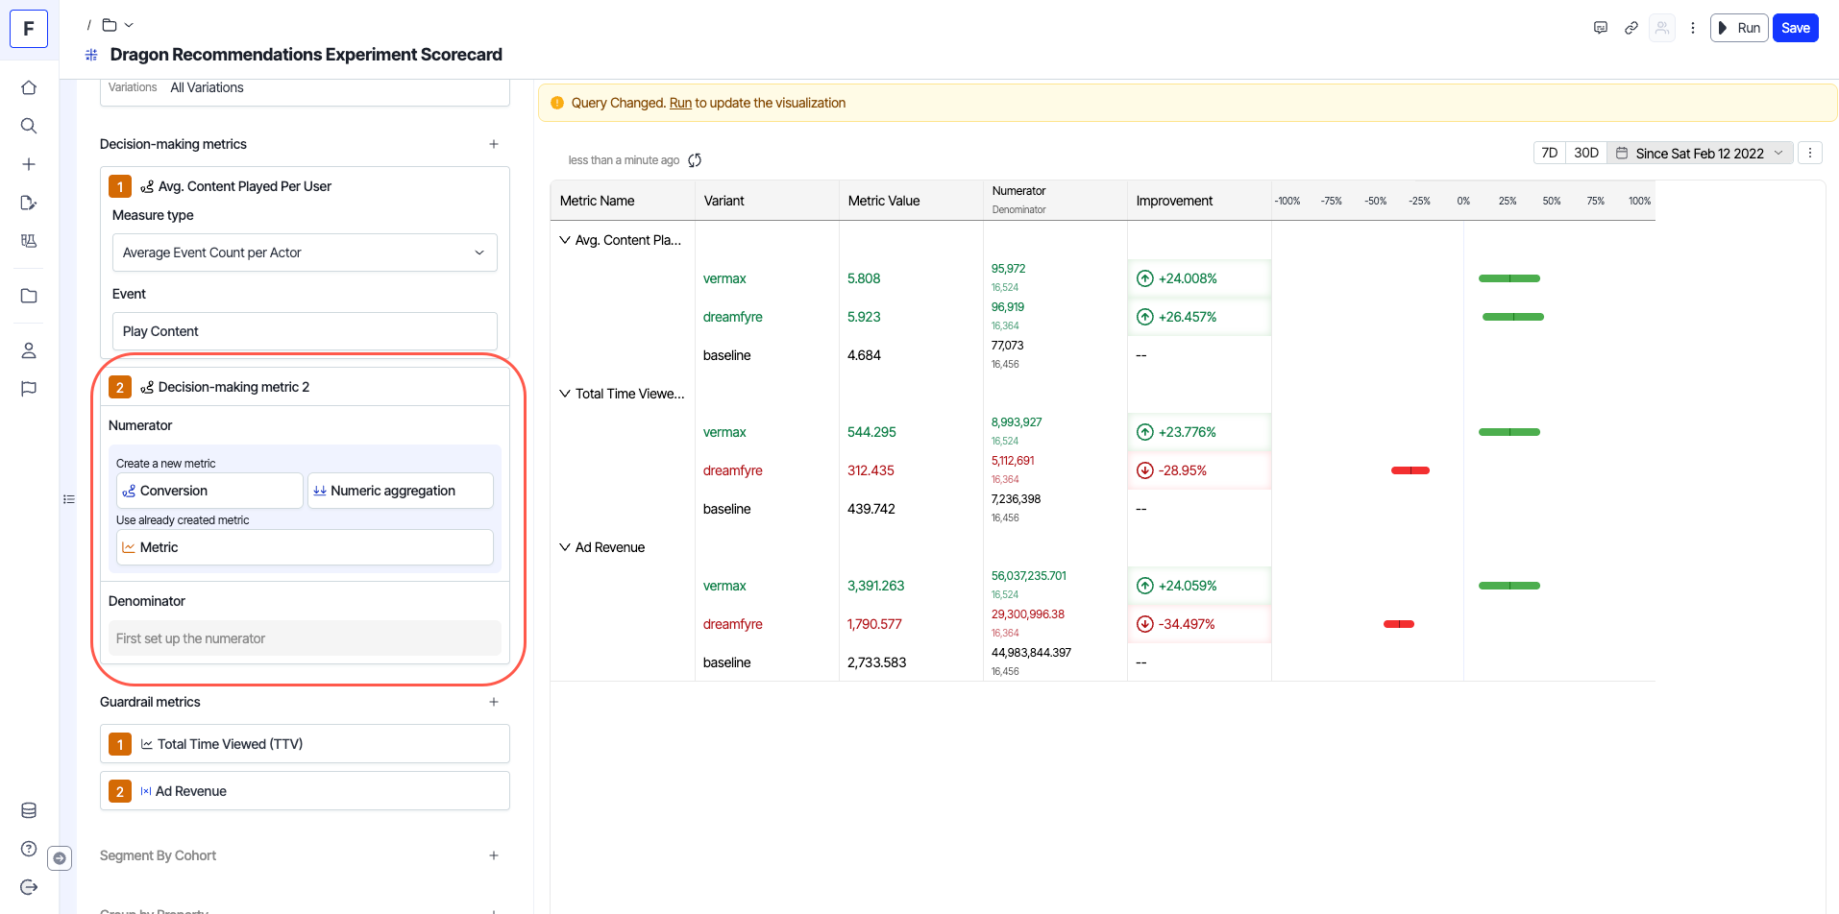Viewport: 1839px width, 914px height.
Task: Open the top bar three-dot menu
Action: pyautogui.click(x=1693, y=28)
